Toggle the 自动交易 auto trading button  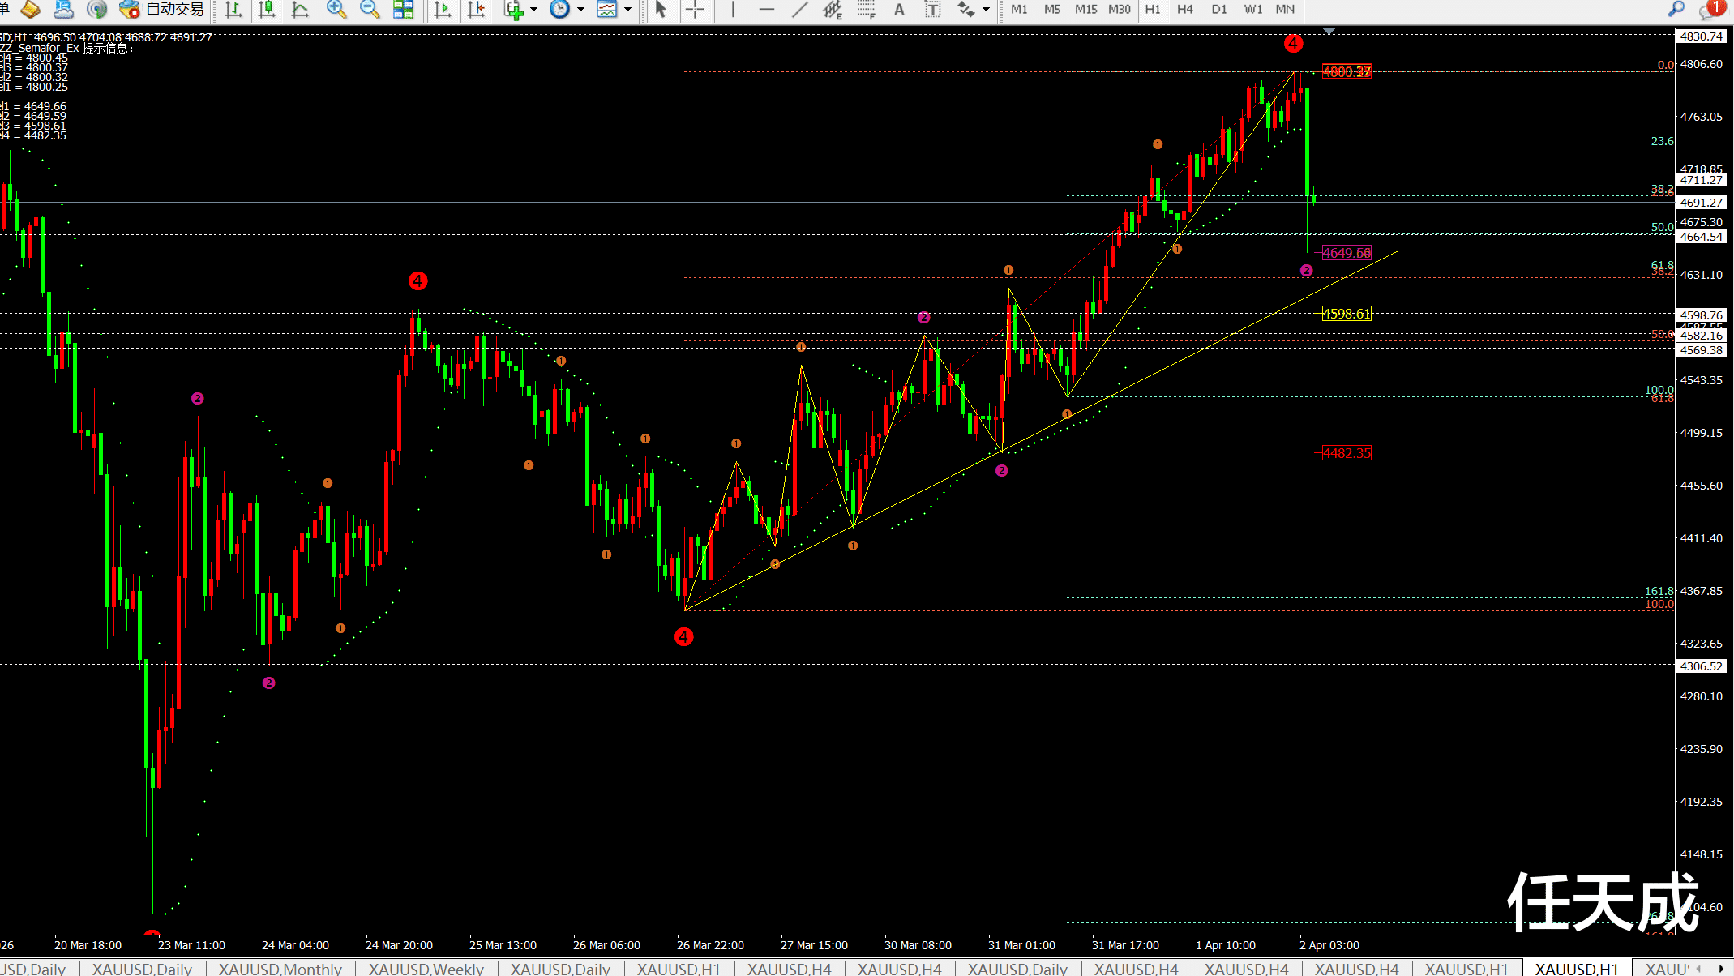[161, 9]
